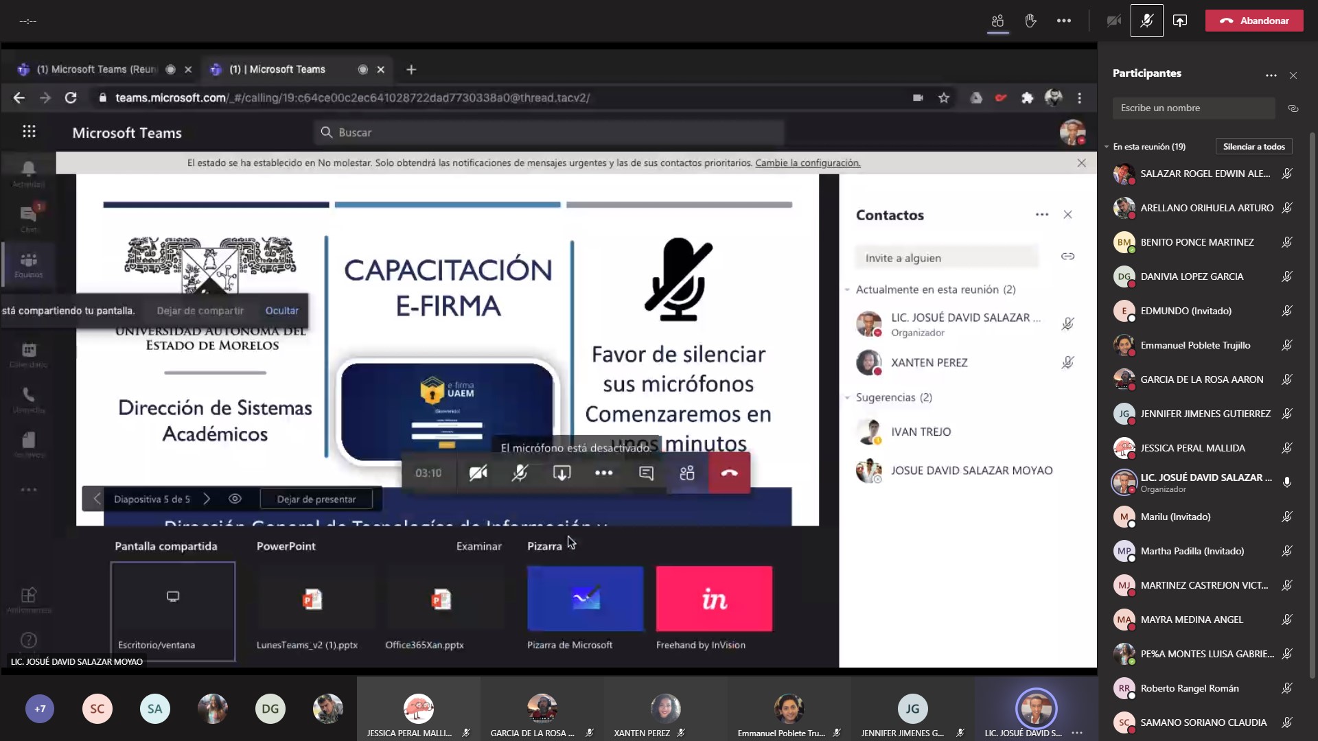This screenshot has height=741, width=1318.
Task: Select Pizarra de Microsoft whiteboard
Action: click(585, 608)
